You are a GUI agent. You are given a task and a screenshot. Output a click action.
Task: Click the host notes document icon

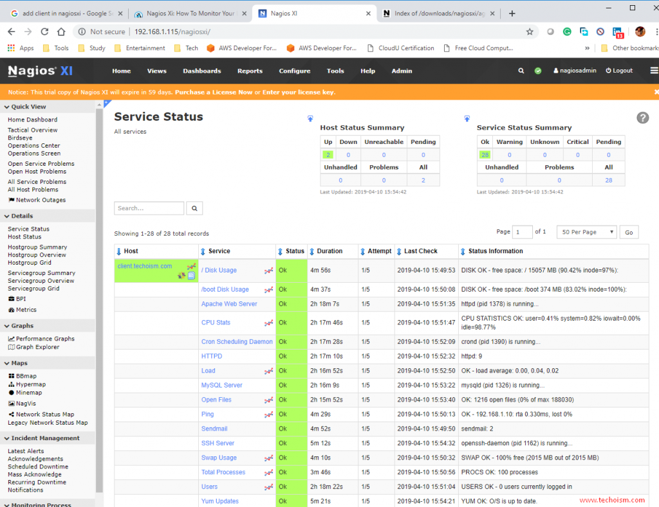[x=191, y=276]
